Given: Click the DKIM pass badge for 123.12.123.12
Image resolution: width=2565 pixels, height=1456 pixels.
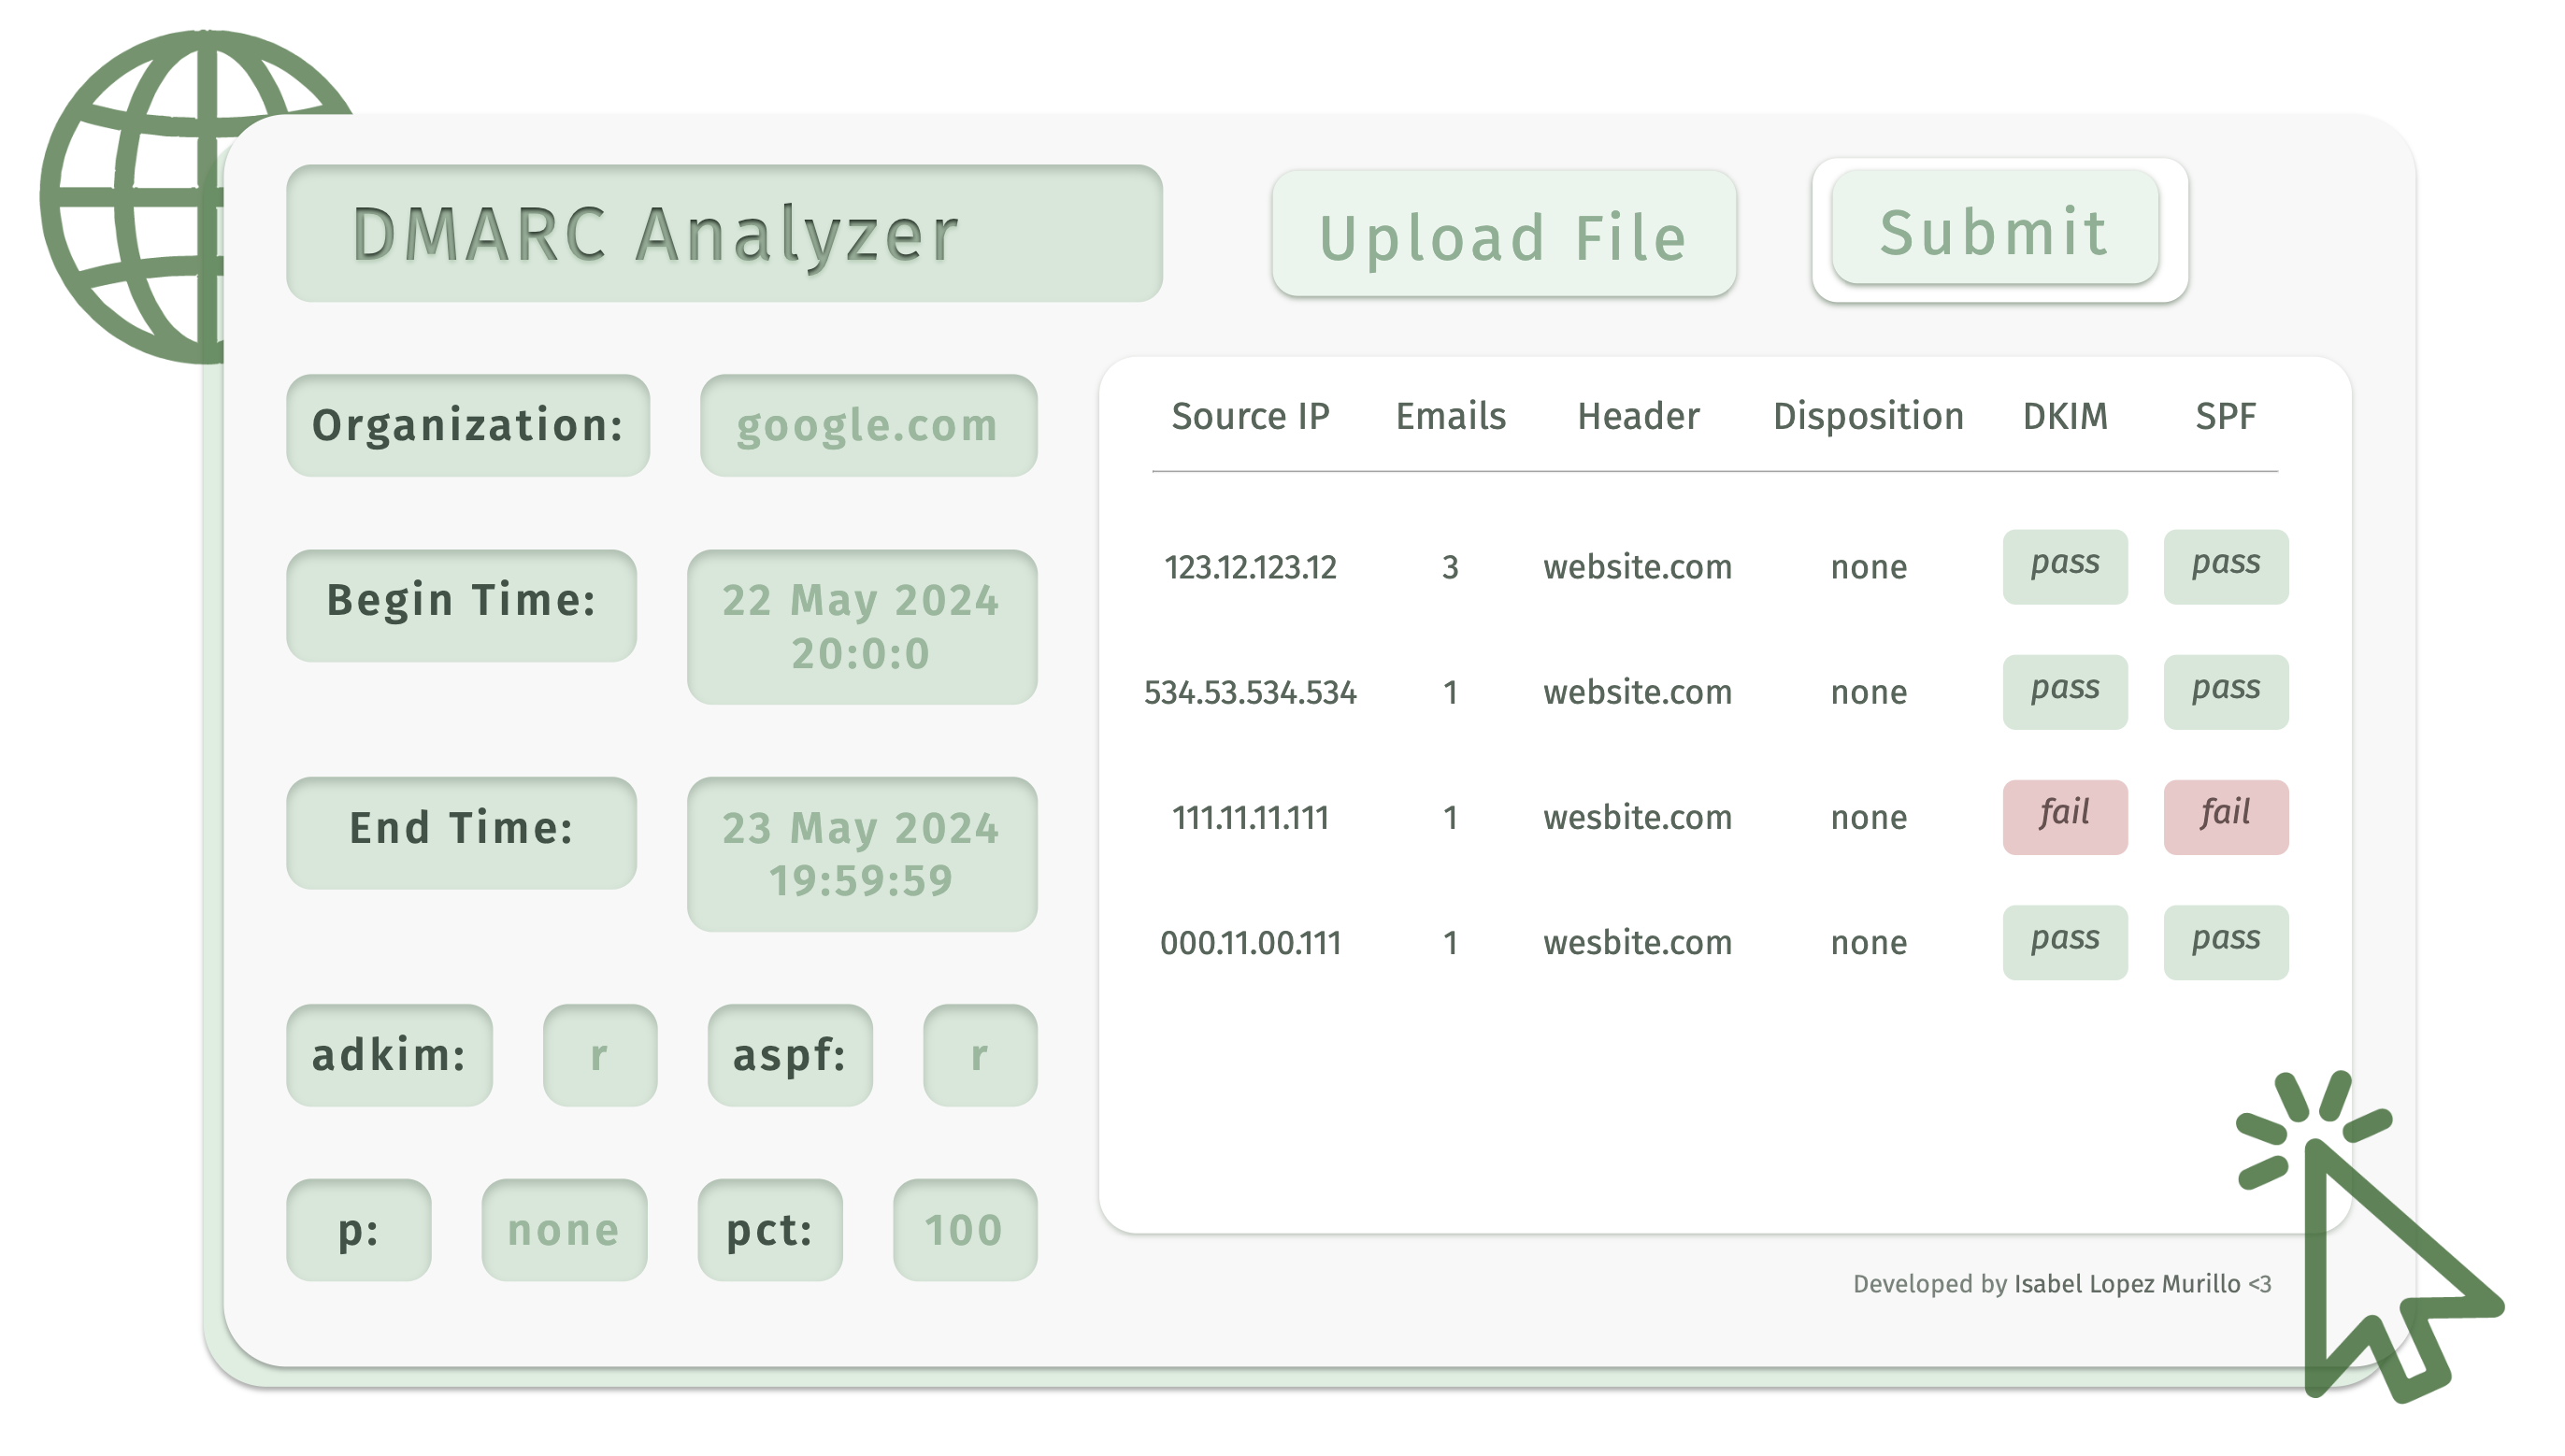Looking at the screenshot, I should pos(2064,566).
